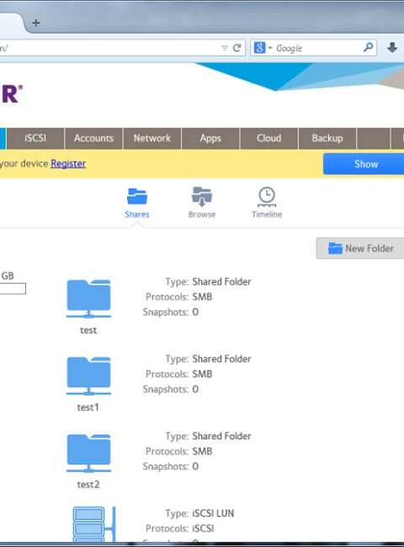Image resolution: width=404 pixels, height=547 pixels.
Task: Select the iSCSI LUN storage icon
Action: point(94,524)
